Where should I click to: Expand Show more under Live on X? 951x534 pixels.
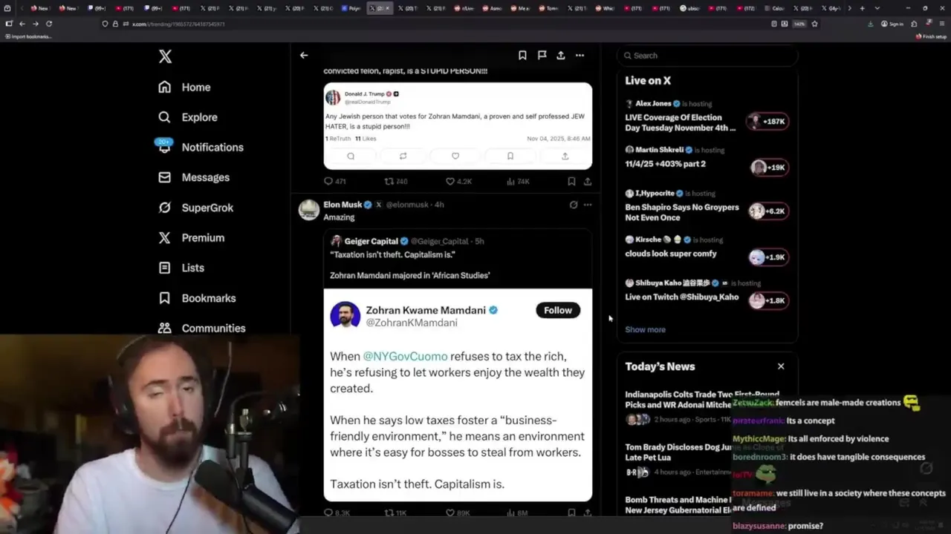[645, 329]
